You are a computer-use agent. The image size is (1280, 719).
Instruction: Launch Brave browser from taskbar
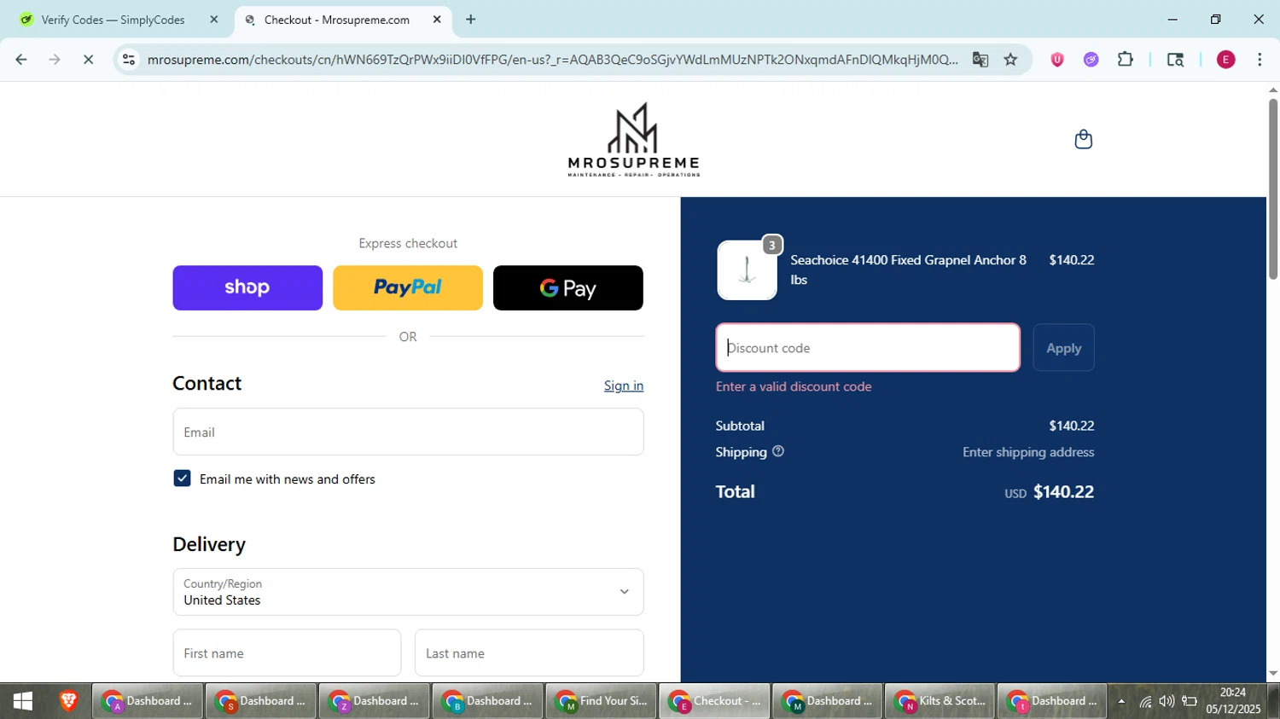[x=68, y=701]
